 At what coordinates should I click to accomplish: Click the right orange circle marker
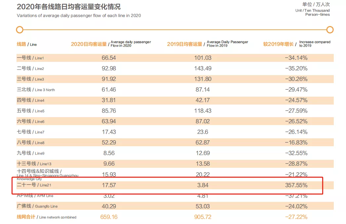click(x=330, y=29)
